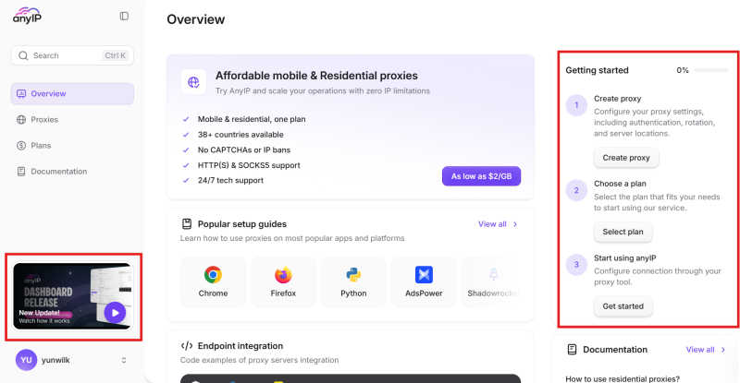Click the chevron next to Documentation View all
Image resolution: width=740 pixels, height=383 pixels.
tap(723, 350)
